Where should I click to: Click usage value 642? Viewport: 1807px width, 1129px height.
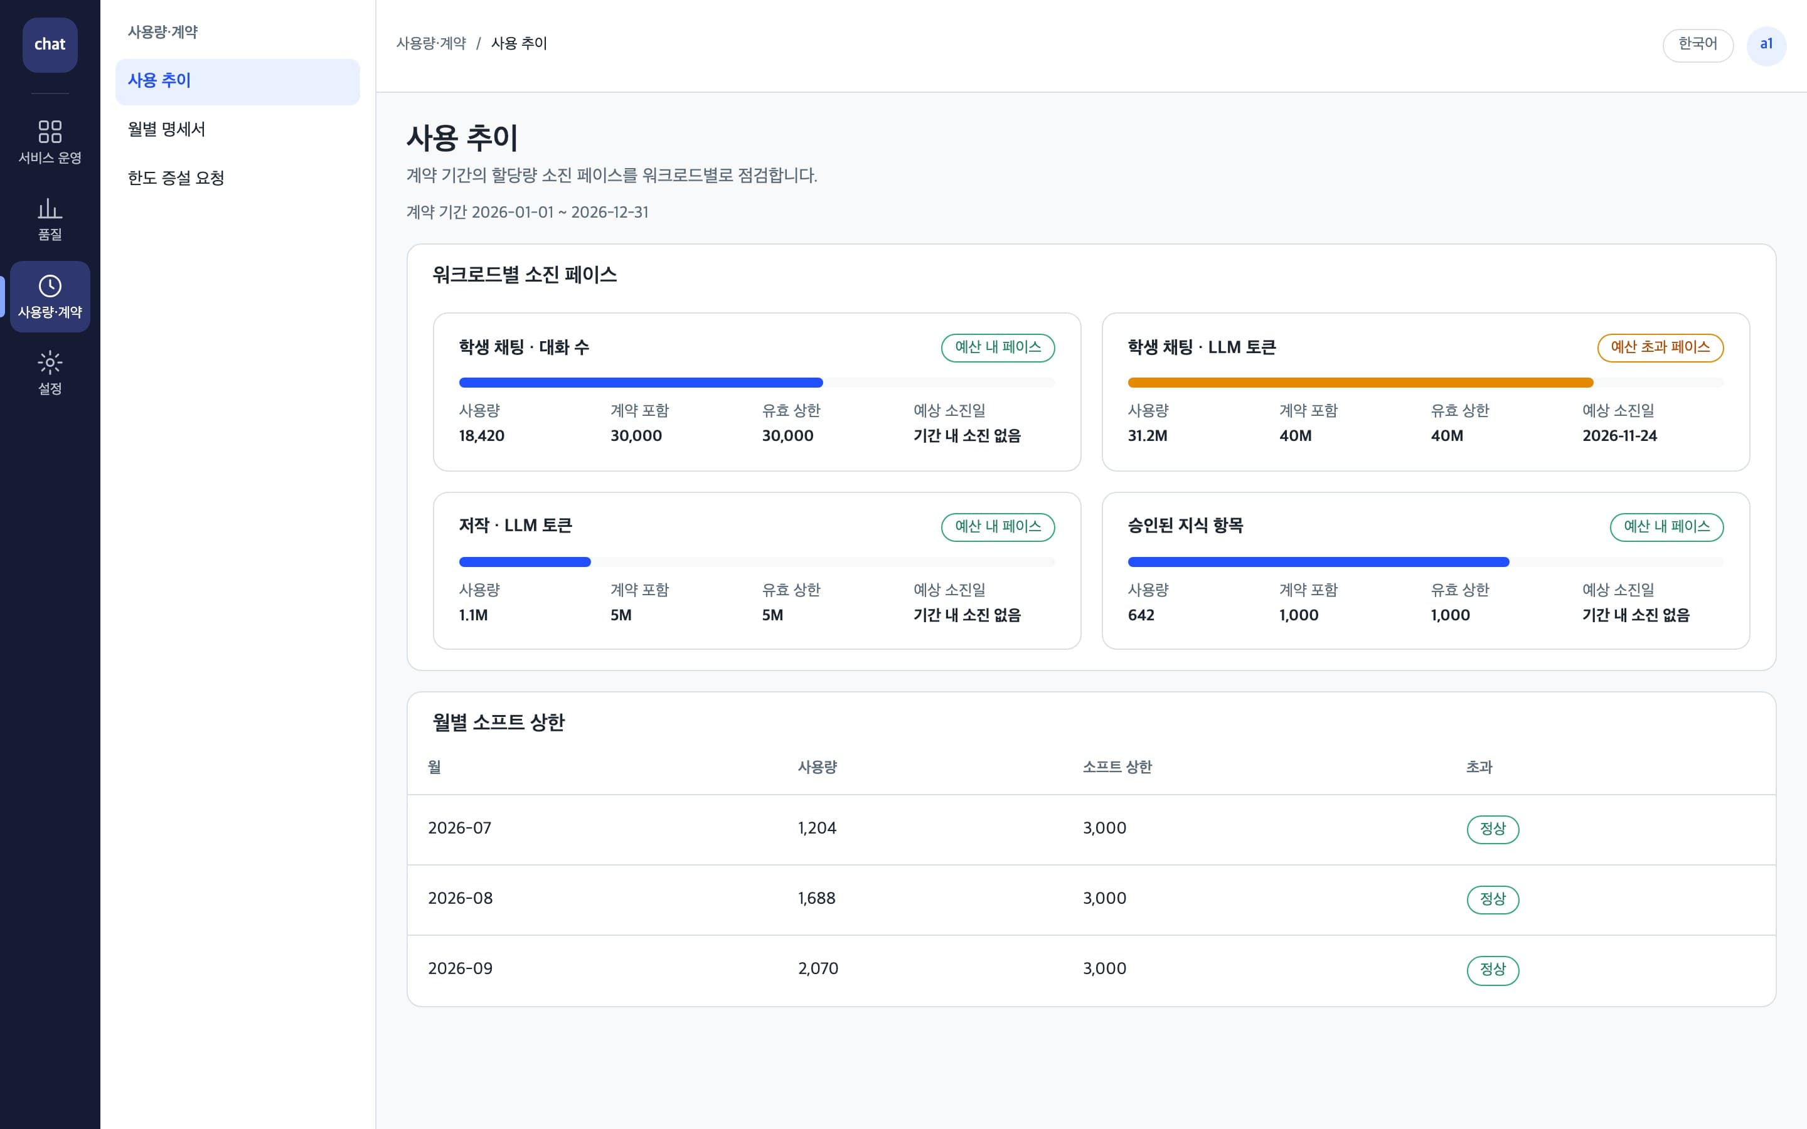pos(1141,615)
